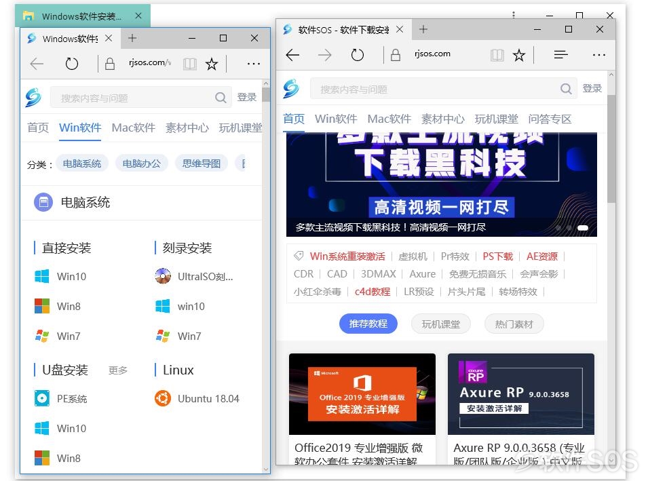Open Ubuntu 18.04 entry
Viewport: 648px width, 481px height.
[x=197, y=399]
